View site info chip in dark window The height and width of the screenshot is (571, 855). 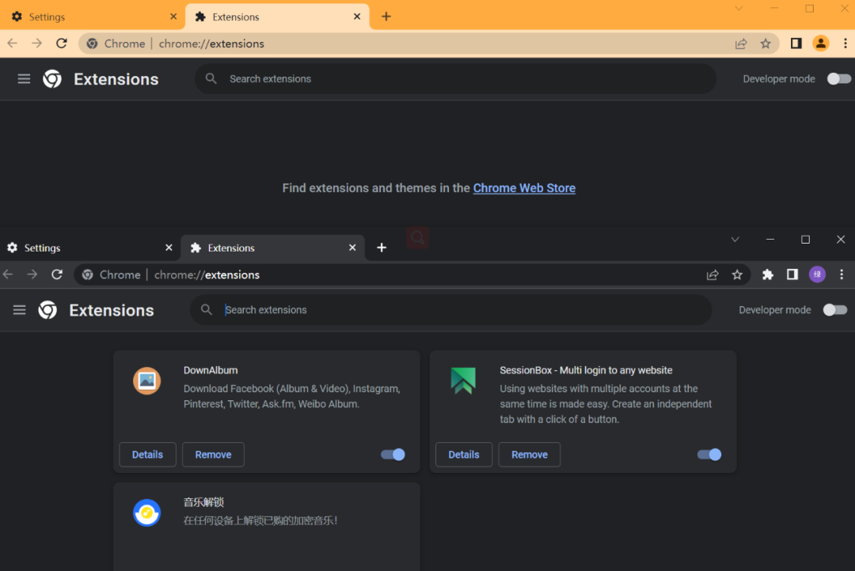[112, 274]
